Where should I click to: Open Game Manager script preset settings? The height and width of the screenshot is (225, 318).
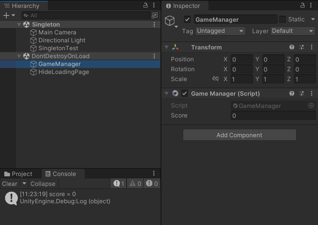point(302,93)
